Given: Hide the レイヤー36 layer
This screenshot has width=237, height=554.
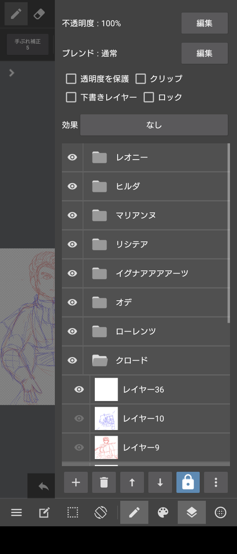Looking at the screenshot, I should 79,390.
